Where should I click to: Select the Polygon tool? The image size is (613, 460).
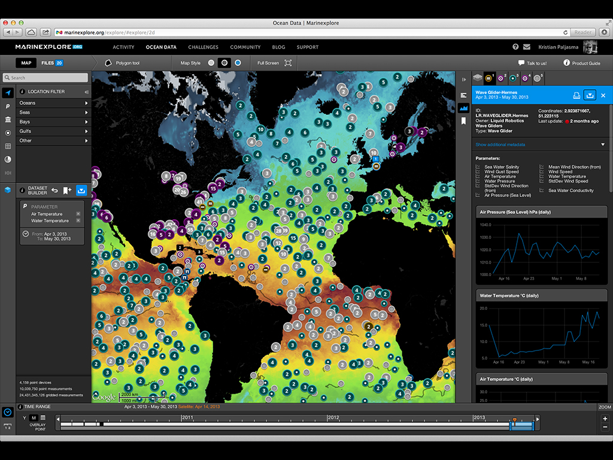click(122, 63)
